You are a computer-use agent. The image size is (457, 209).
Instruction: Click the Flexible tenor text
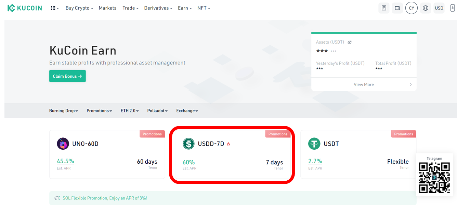(x=398, y=162)
